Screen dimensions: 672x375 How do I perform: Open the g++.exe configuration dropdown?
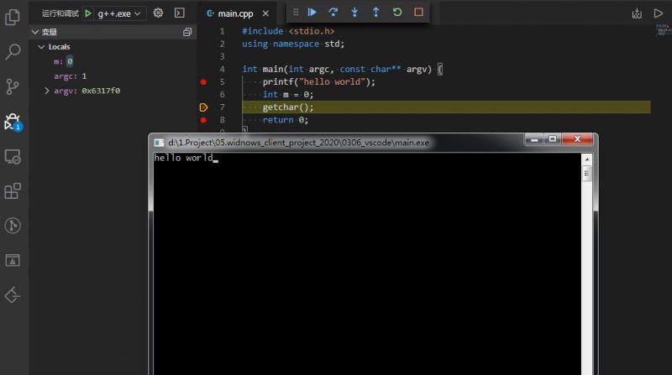pyautogui.click(x=118, y=13)
